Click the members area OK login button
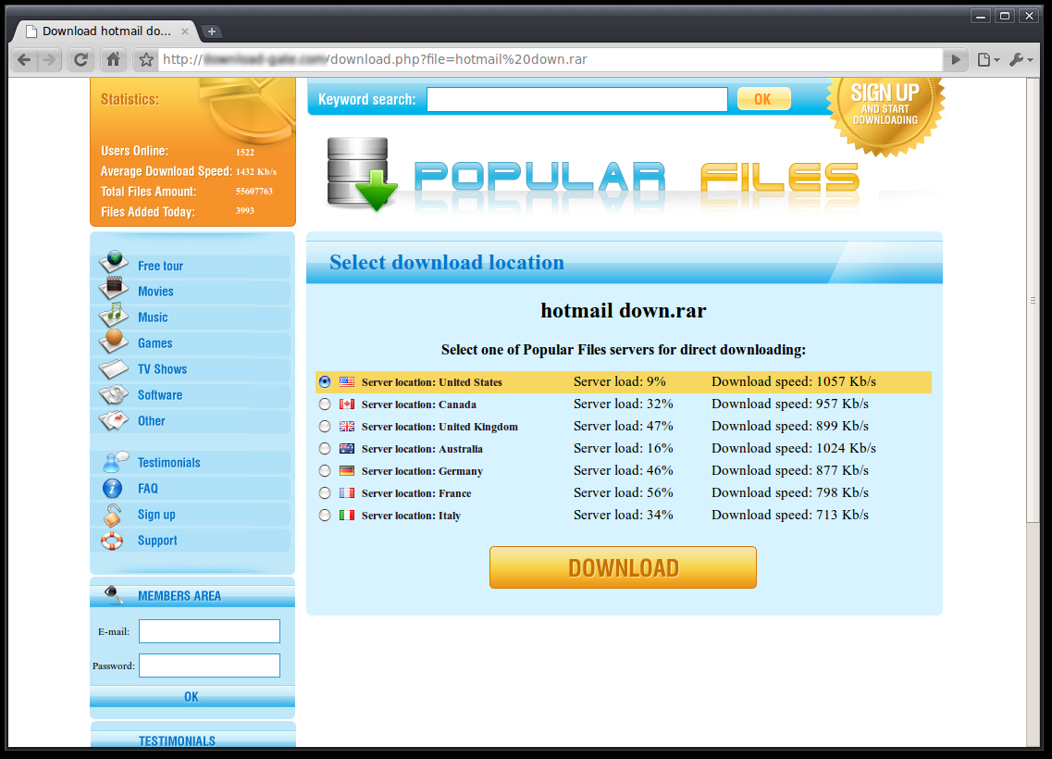The width and height of the screenshot is (1052, 759). [x=192, y=697]
